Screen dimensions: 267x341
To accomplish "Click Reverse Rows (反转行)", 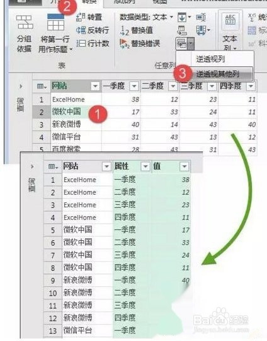I will [x=93, y=30].
